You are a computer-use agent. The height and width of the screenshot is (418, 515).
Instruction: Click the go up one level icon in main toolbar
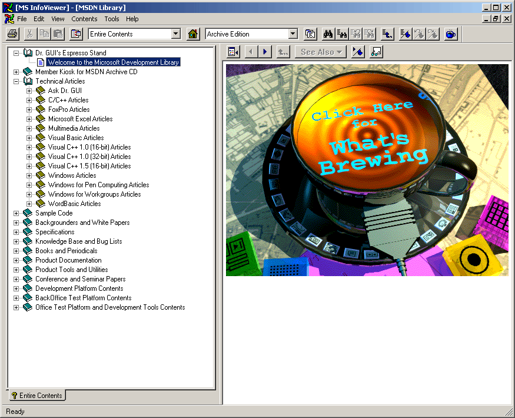point(387,34)
